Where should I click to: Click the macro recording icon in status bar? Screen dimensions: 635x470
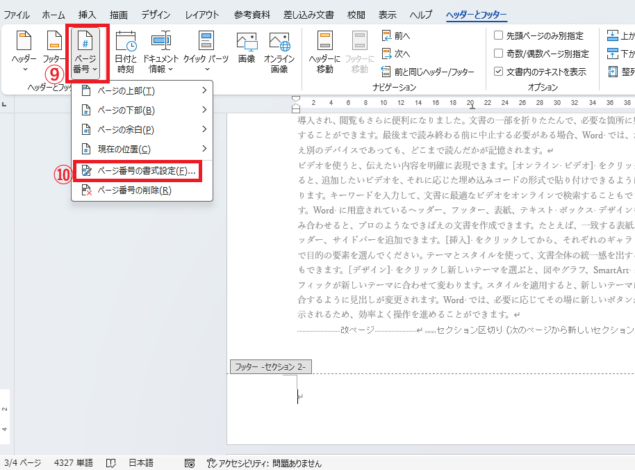pos(190,463)
